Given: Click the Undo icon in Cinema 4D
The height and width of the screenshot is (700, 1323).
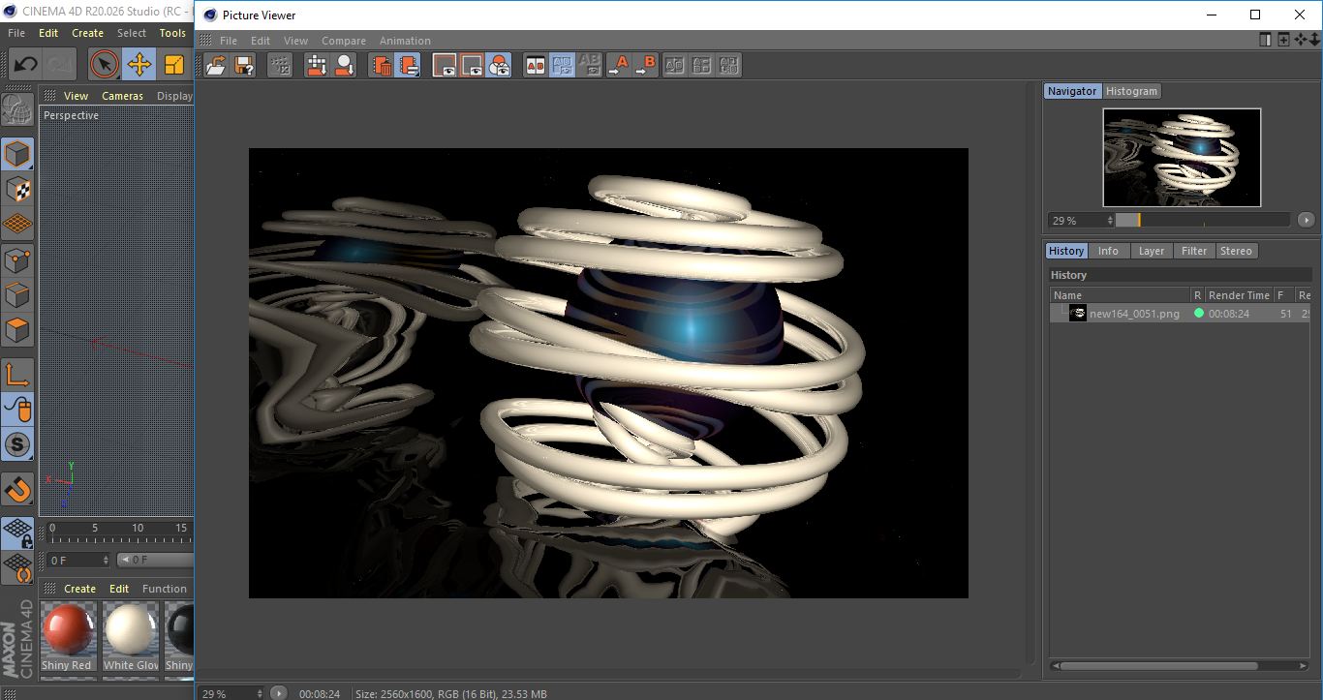Looking at the screenshot, I should [25, 65].
